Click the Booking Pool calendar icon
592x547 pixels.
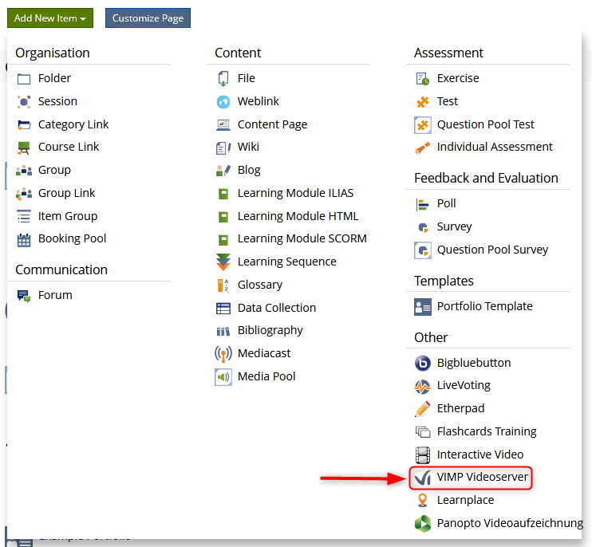coord(24,239)
